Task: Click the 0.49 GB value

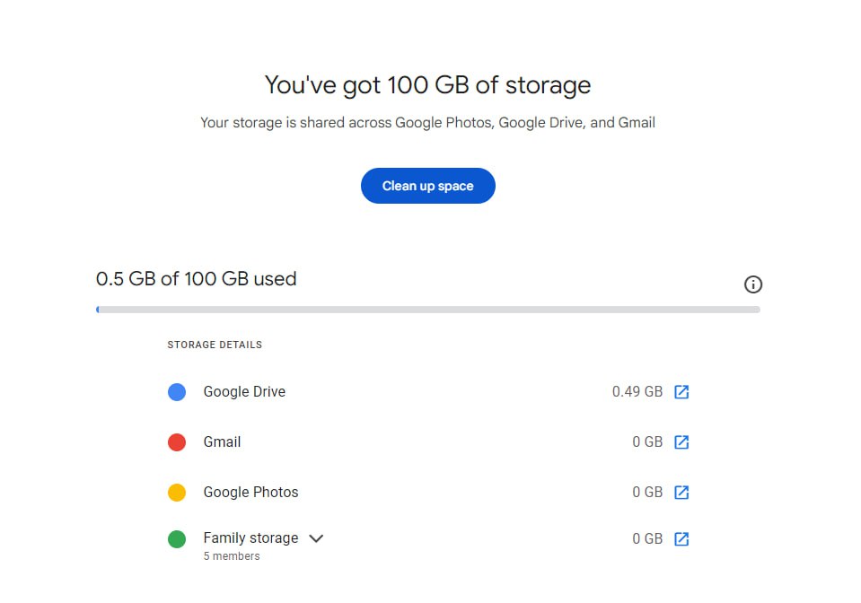Action: [637, 392]
